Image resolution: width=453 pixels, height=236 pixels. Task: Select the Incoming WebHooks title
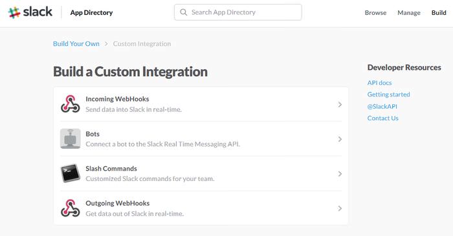click(117, 99)
